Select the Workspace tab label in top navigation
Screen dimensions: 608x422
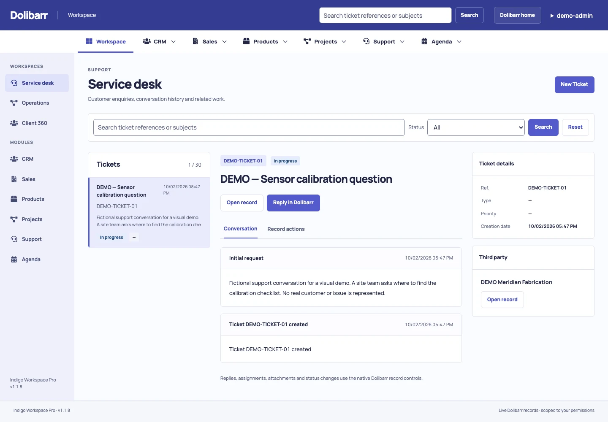pyautogui.click(x=111, y=42)
